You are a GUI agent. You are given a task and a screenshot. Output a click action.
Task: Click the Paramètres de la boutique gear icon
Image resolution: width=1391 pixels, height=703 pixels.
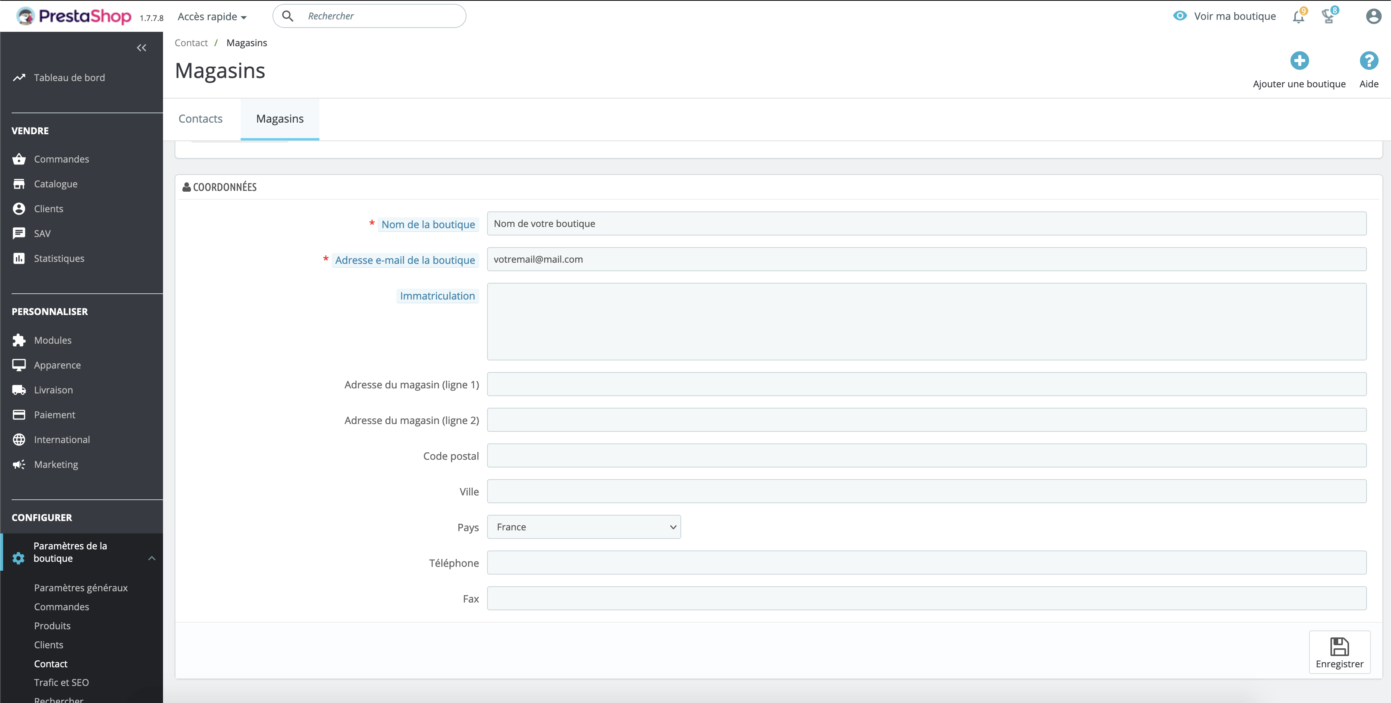coord(18,558)
